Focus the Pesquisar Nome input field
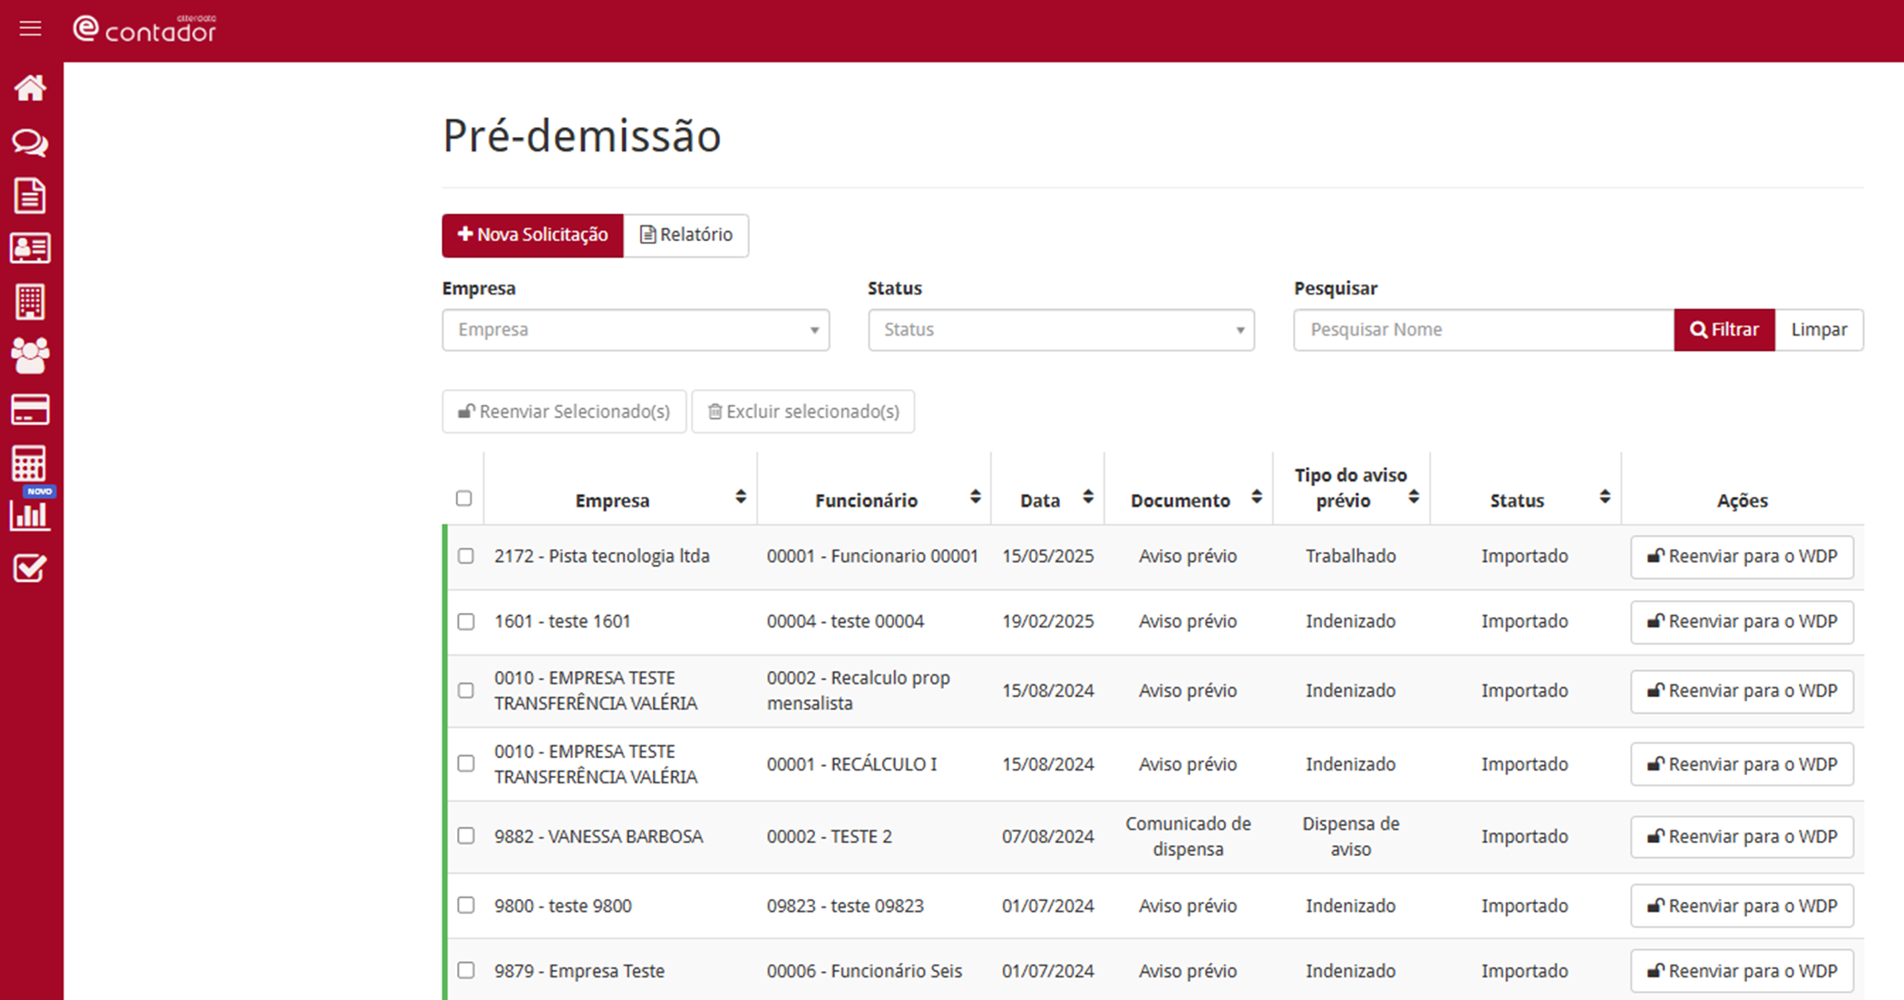This screenshot has width=1904, height=1000. (1482, 330)
